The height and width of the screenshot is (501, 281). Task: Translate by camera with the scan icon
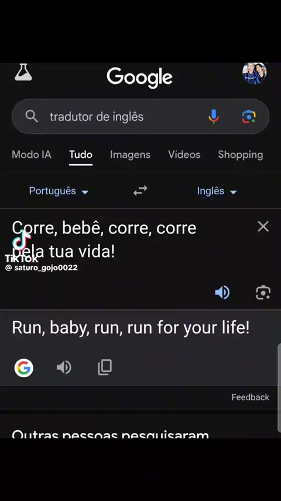click(263, 292)
